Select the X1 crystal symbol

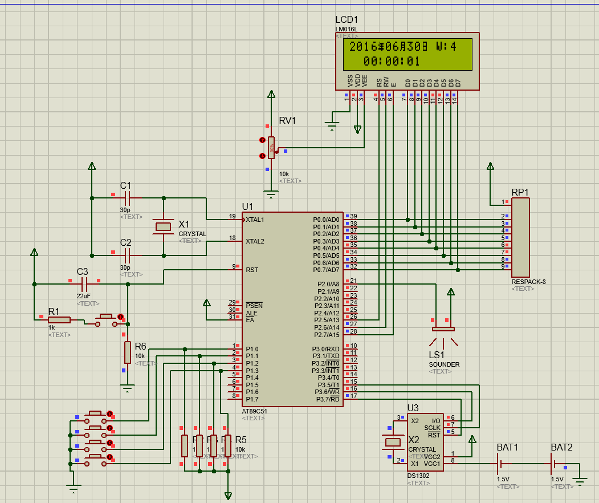click(164, 226)
